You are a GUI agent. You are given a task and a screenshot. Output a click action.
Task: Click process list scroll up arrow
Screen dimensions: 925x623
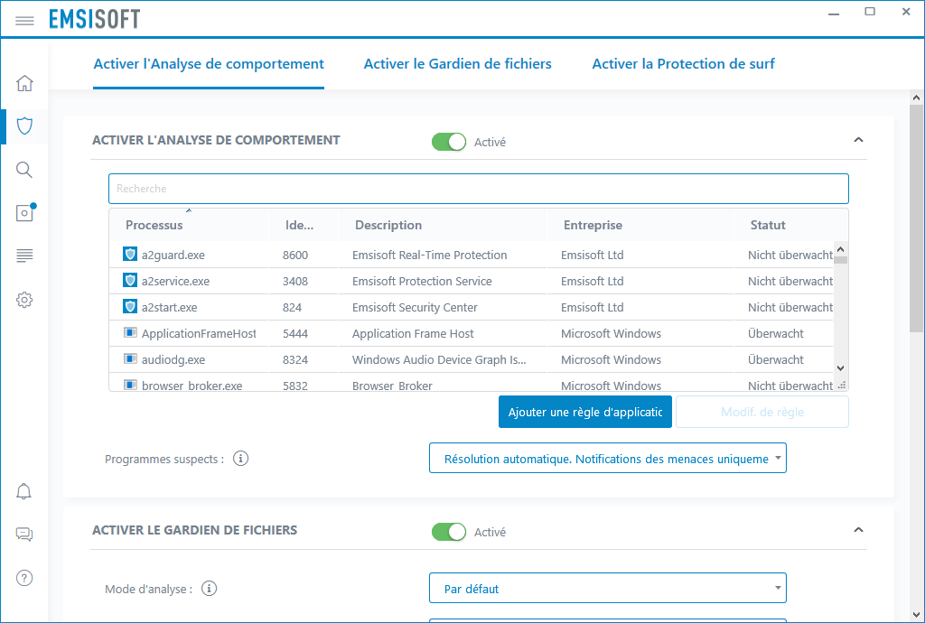pyautogui.click(x=841, y=249)
